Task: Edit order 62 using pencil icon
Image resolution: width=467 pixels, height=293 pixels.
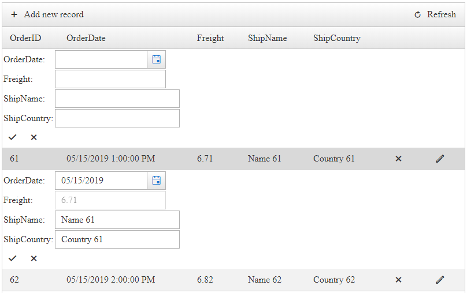Action: click(440, 280)
